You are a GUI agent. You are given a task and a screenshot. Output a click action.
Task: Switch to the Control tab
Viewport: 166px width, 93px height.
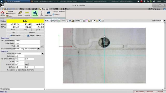[x=31, y=9]
